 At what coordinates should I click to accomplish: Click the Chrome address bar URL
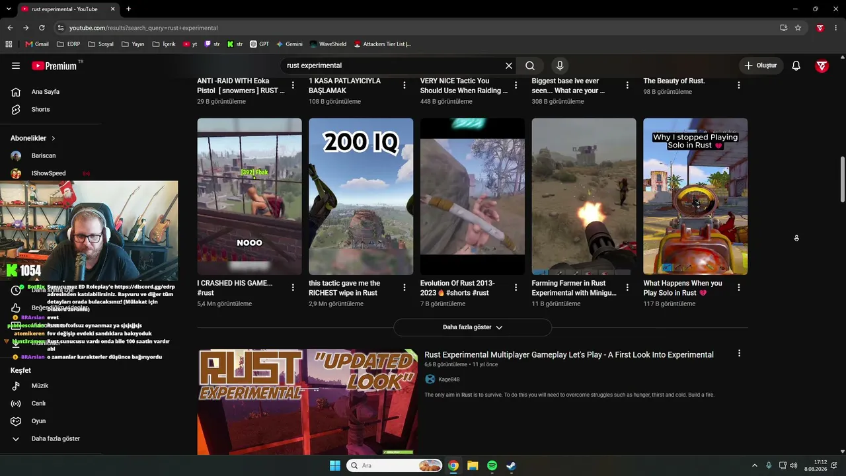(143, 28)
